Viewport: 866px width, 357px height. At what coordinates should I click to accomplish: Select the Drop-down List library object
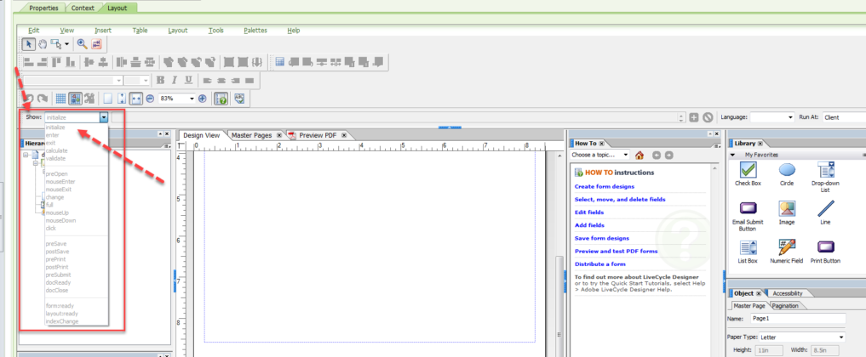click(x=825, y=177)
